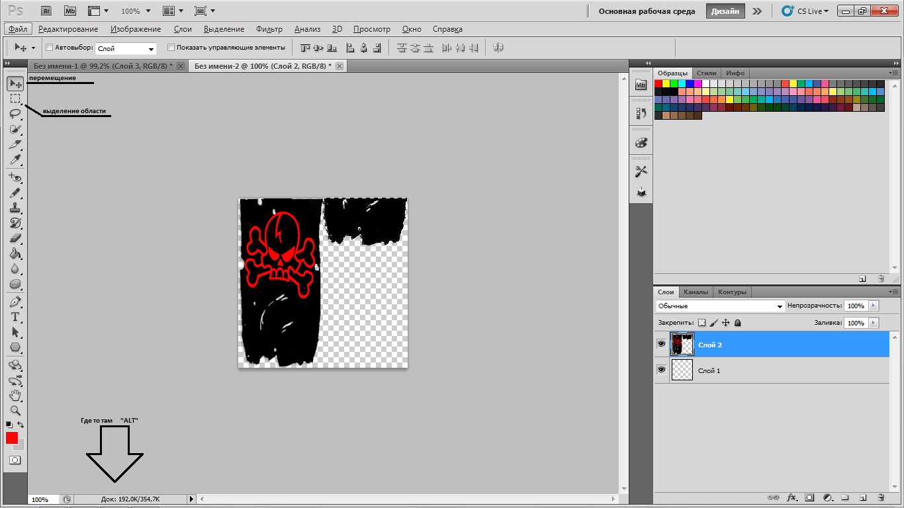Hide Слой 2 with eye icon
The width and height of the screenshot is (904, 508).
[x=661, y=344]
